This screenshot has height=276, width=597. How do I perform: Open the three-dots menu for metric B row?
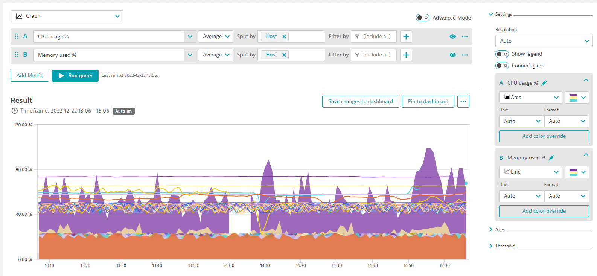pos(465,55)
